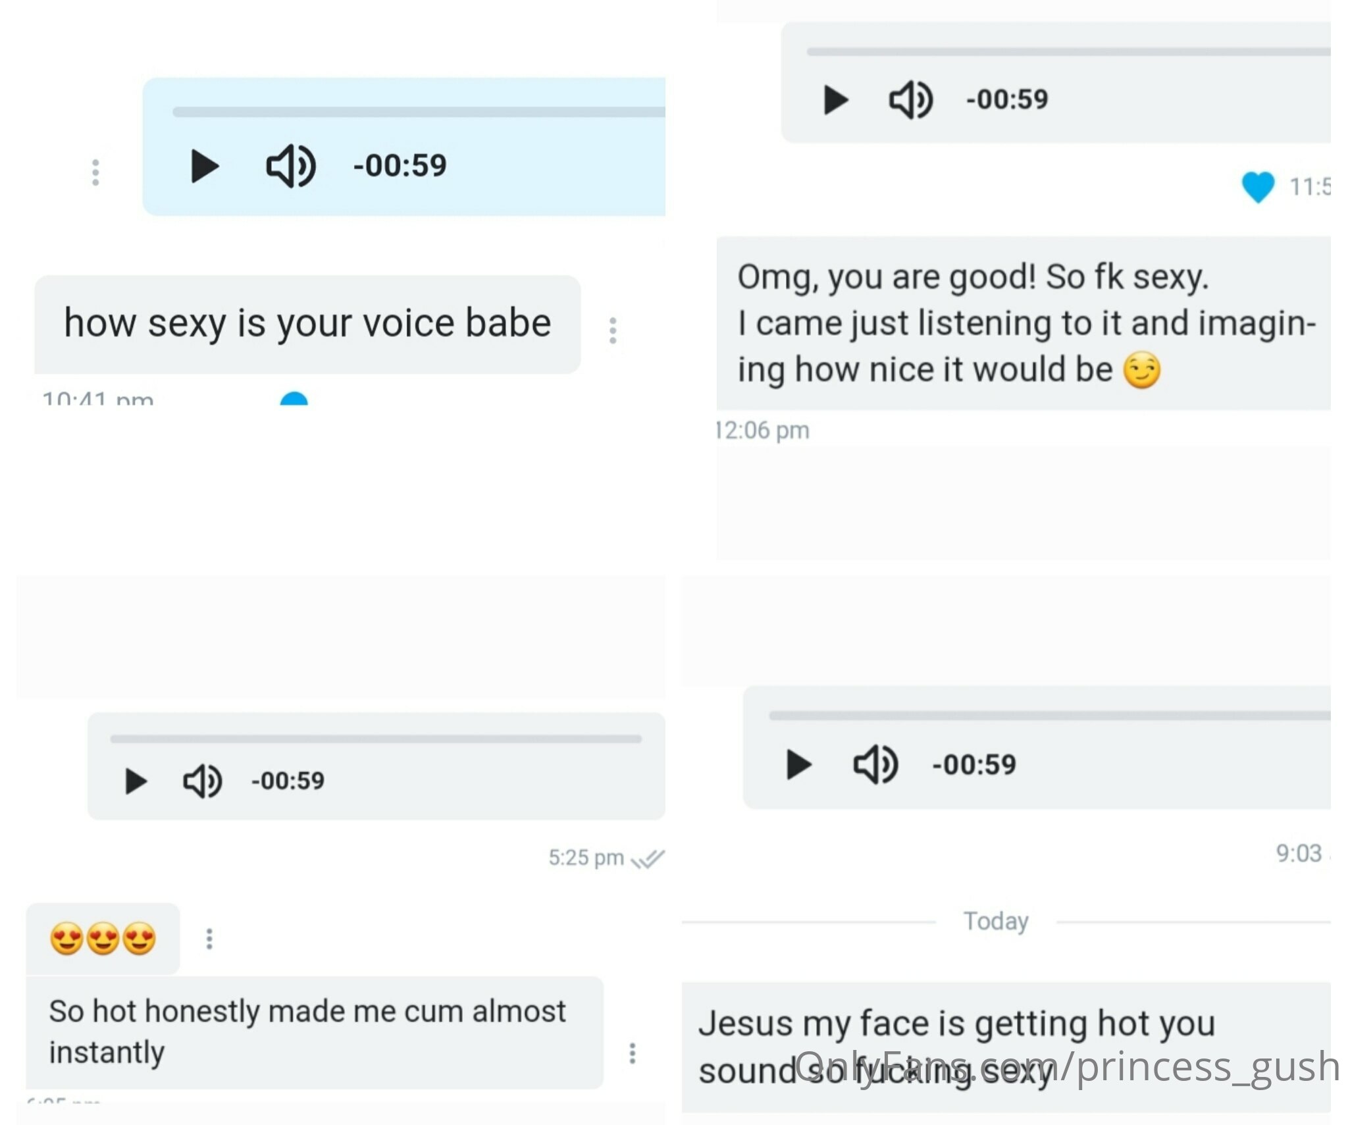Open options next to the blue audio message
Screen dimensions: 1348x1125
coord(95,172)
